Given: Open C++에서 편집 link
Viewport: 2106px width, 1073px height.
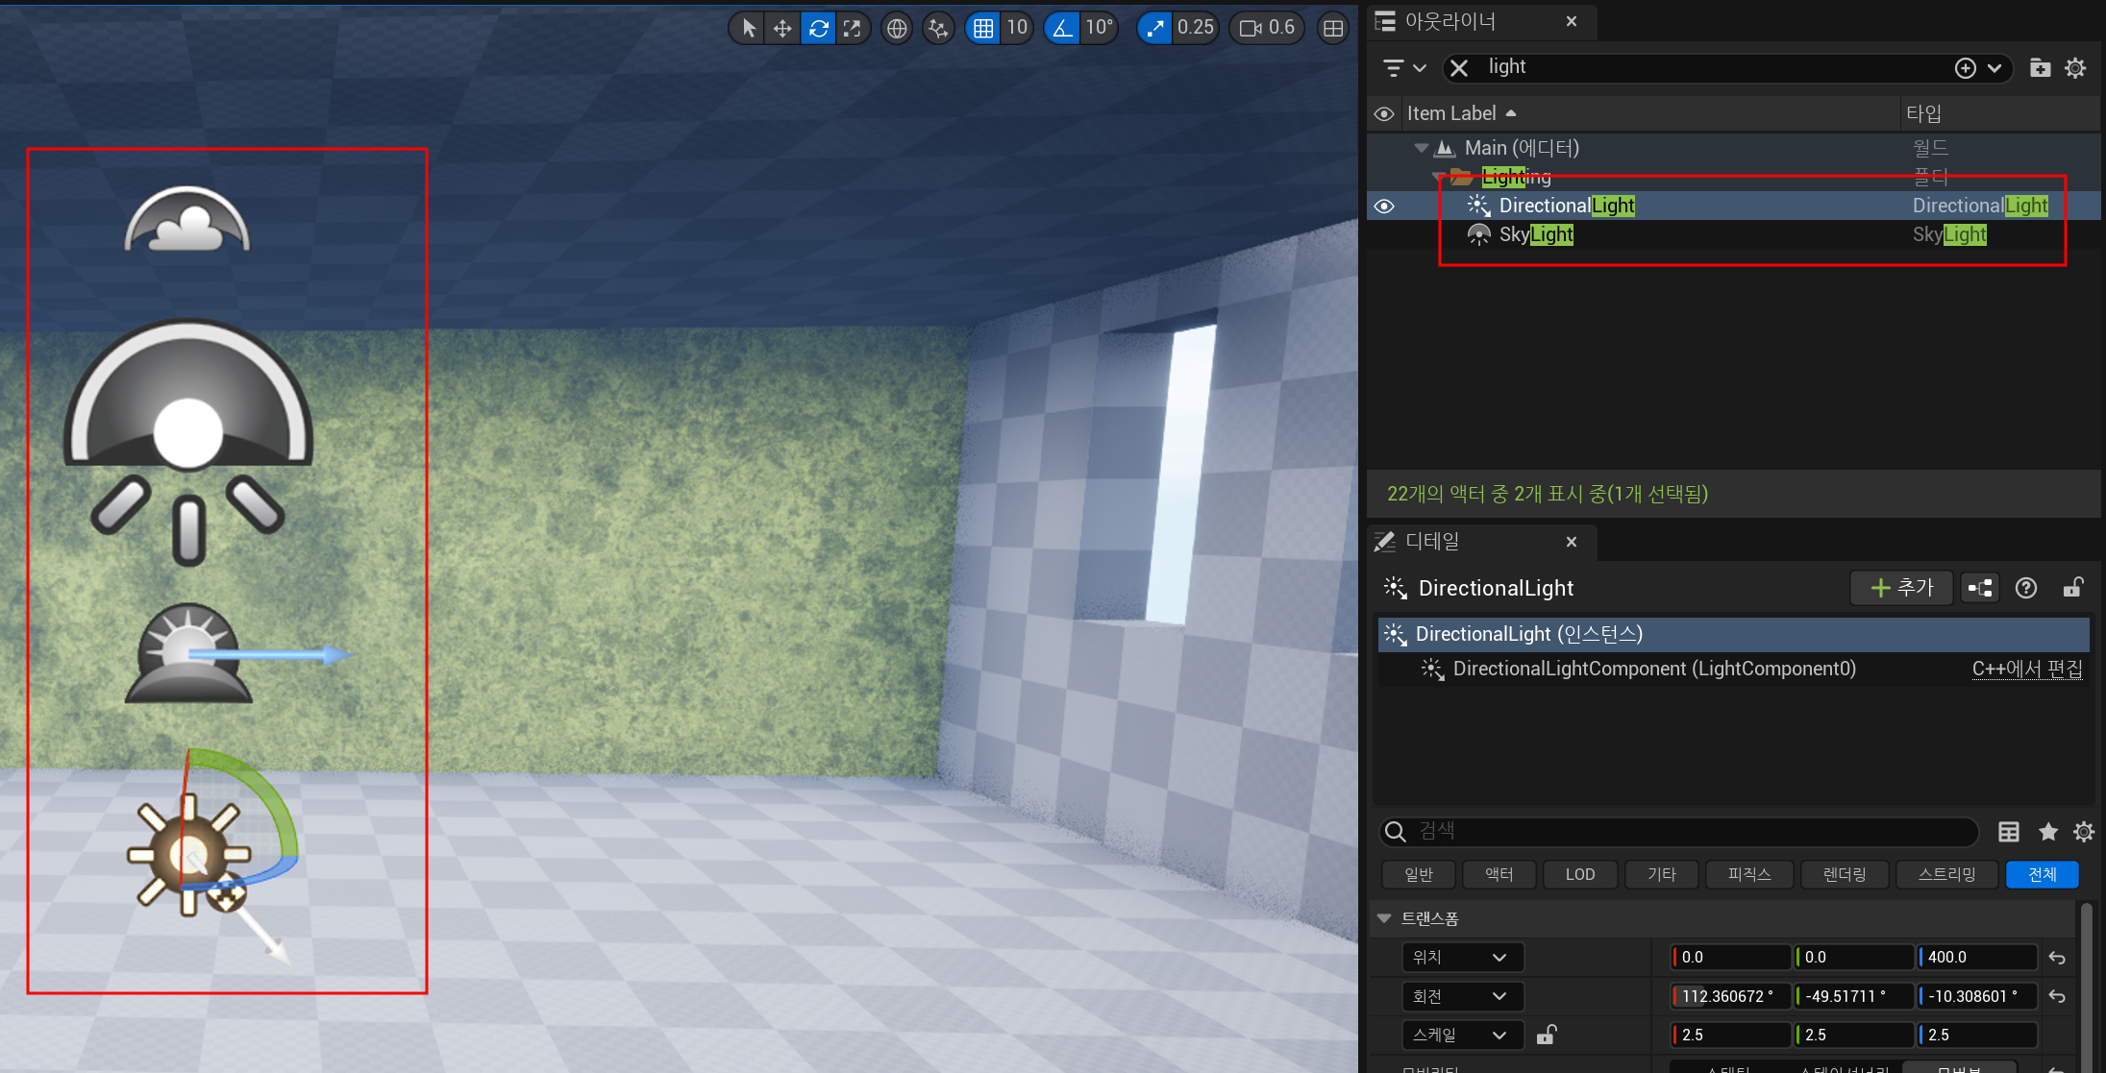Looking at the screenshot, I should 2026,669.
